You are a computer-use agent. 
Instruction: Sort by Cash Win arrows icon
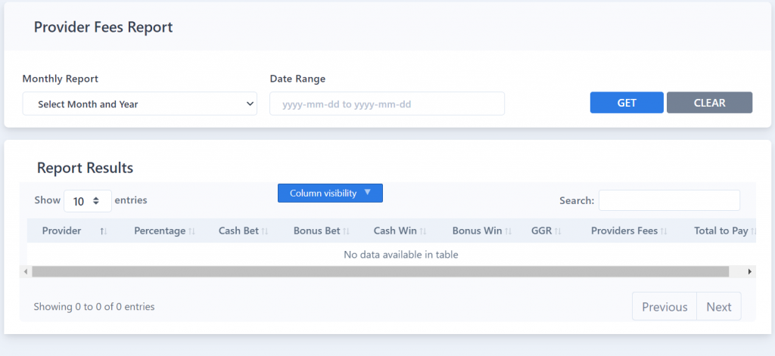point(422,231)
